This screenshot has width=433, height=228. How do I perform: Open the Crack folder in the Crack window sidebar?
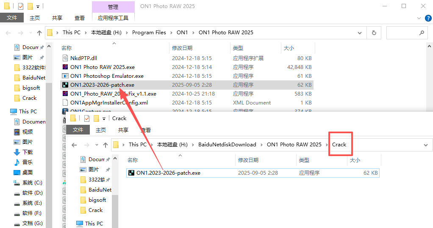pyautogui.click(x=92, y=210)
